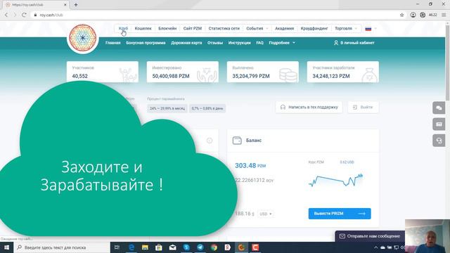The height and width of the screenshot is (253, 450).
Task: Expand the Подробнее dropdown
Action: [282, 43]
